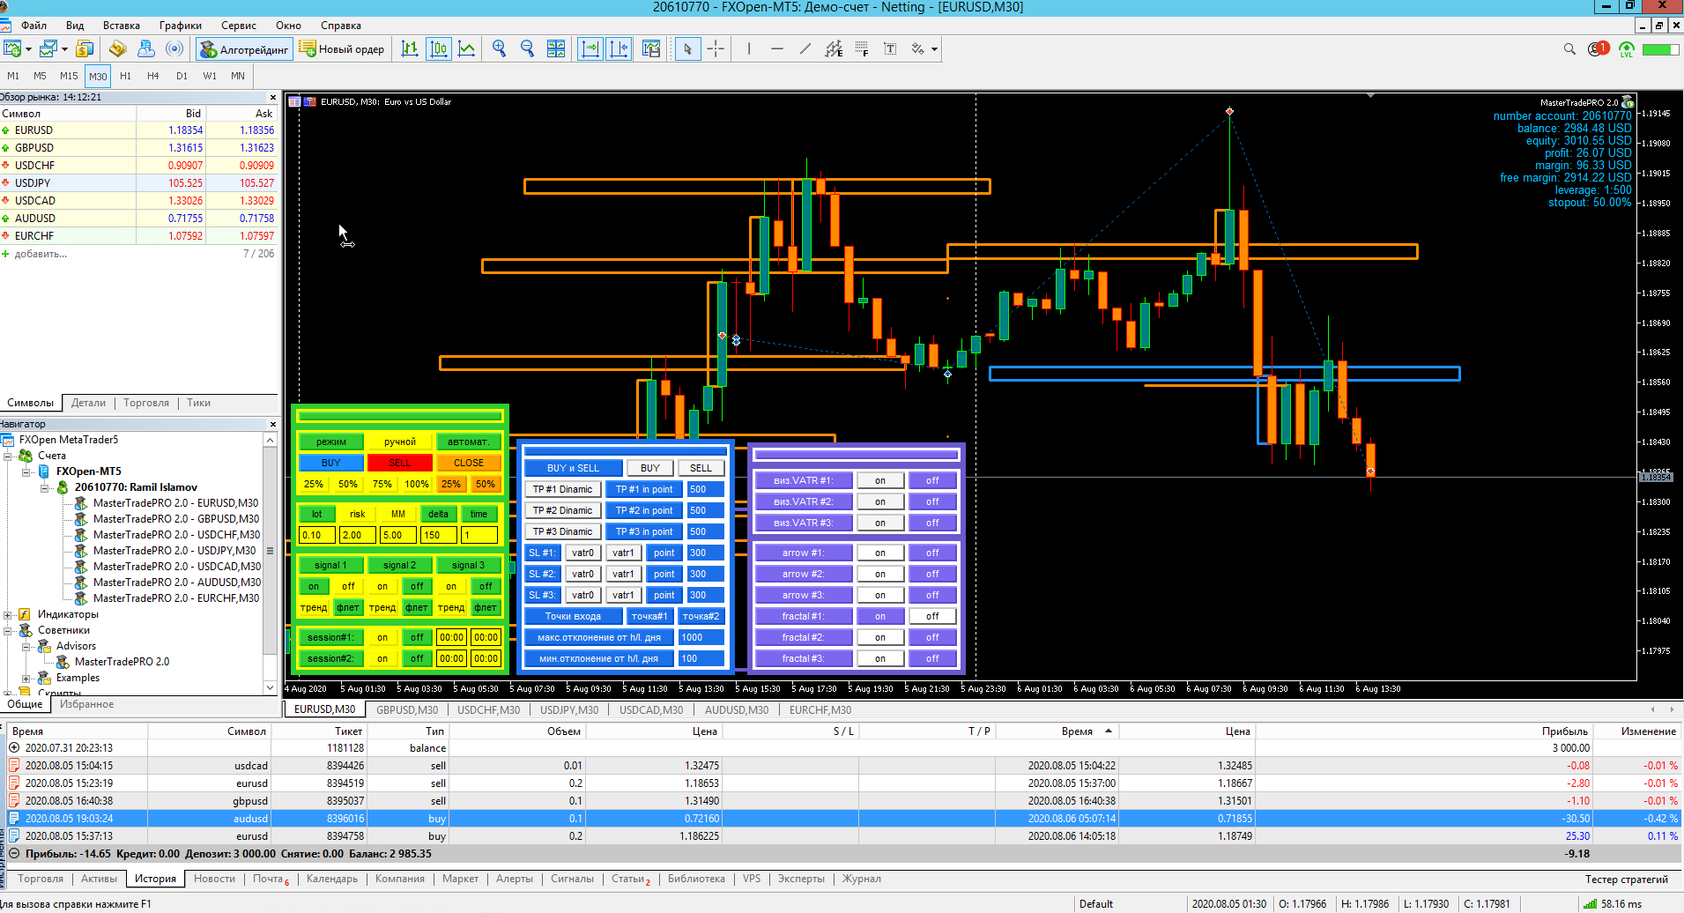Open the Графики menu

(181, 26)
